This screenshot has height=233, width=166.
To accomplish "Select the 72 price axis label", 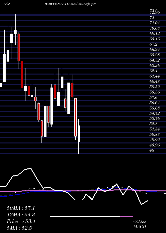I will pos(152,18).
